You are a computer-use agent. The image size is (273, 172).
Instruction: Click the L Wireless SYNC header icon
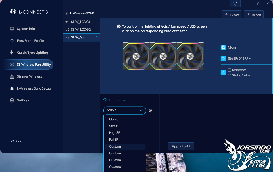[66, 13]
